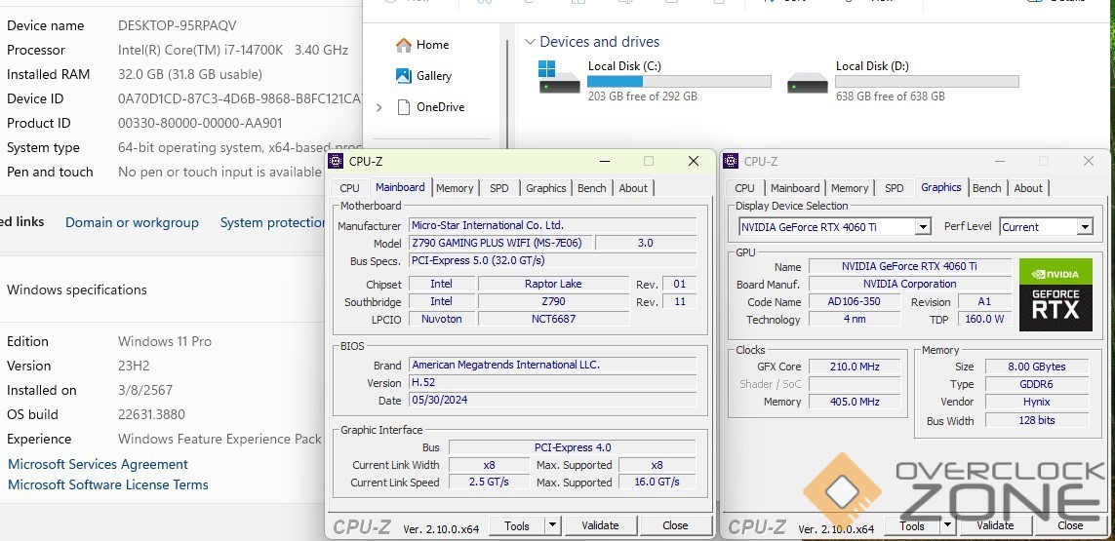Click the Local Disk (C:) usage bar
Image resolution: width=1115 pixels, height=541 pixels.
(x=679, y=82)
